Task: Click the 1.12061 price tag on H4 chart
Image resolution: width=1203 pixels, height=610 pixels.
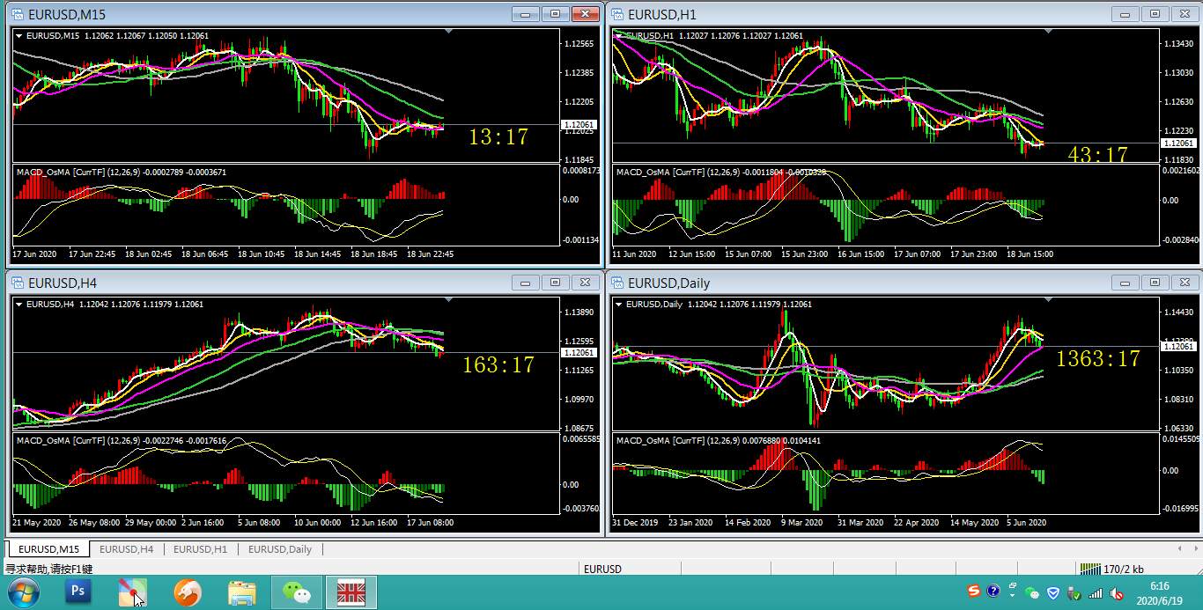Action: 579,352
